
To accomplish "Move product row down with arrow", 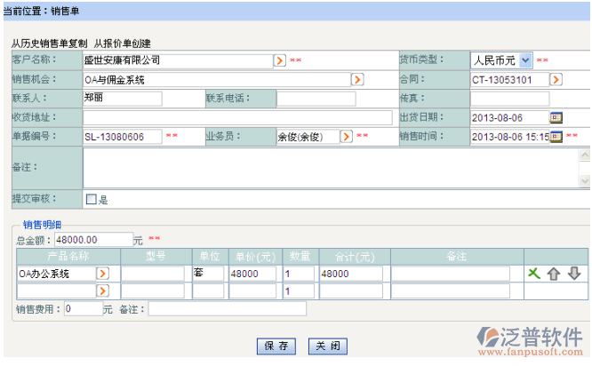I will tap(574, 274).
